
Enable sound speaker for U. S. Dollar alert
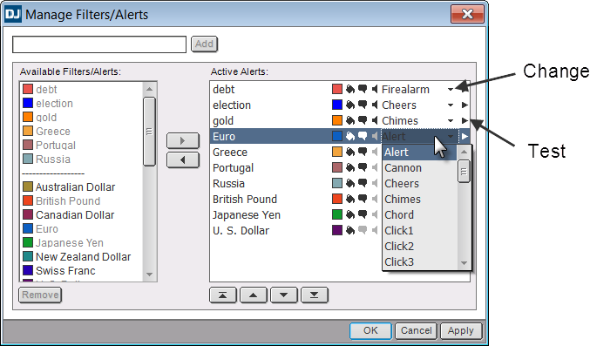(375, 230)
